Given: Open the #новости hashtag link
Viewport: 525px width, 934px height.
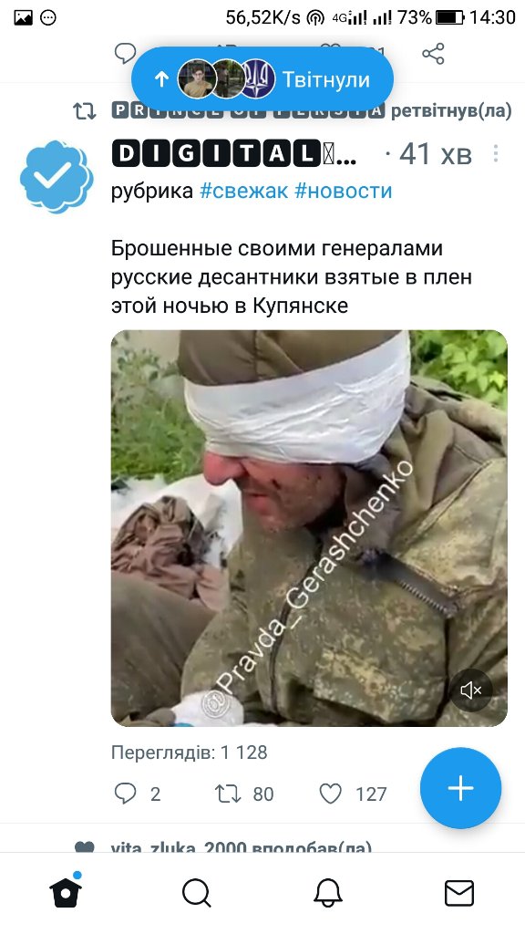Looking at the screenshot, I should pos(344,191).
